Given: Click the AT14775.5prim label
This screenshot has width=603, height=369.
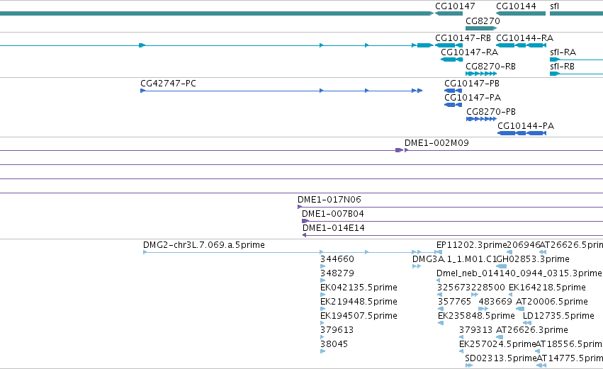Looking at the screenshot, I should pyautogui.click(x=570, y=358).
